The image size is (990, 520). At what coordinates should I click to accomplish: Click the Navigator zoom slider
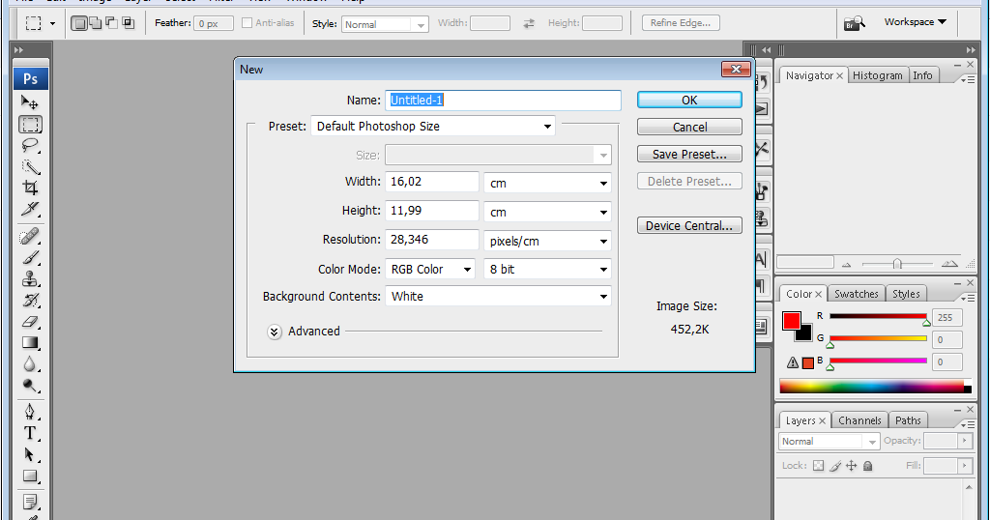tap(897, 264)
